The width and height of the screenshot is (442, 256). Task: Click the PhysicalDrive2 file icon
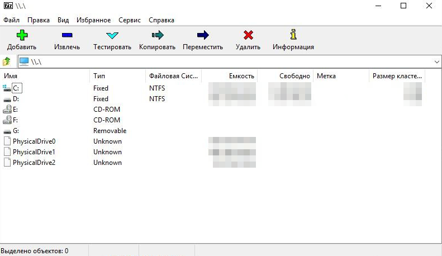point(7,163)
